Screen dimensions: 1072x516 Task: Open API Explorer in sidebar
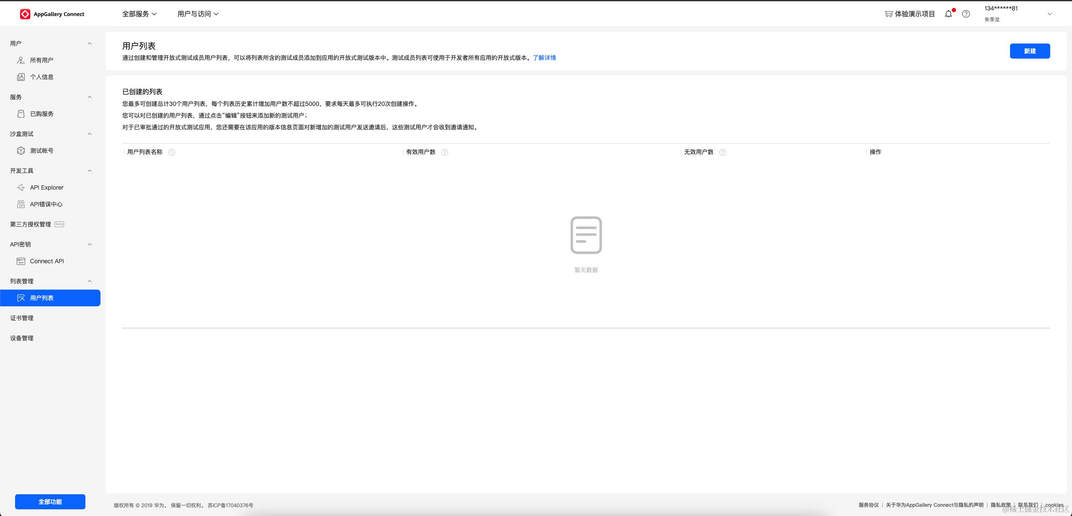pos(46,187)
